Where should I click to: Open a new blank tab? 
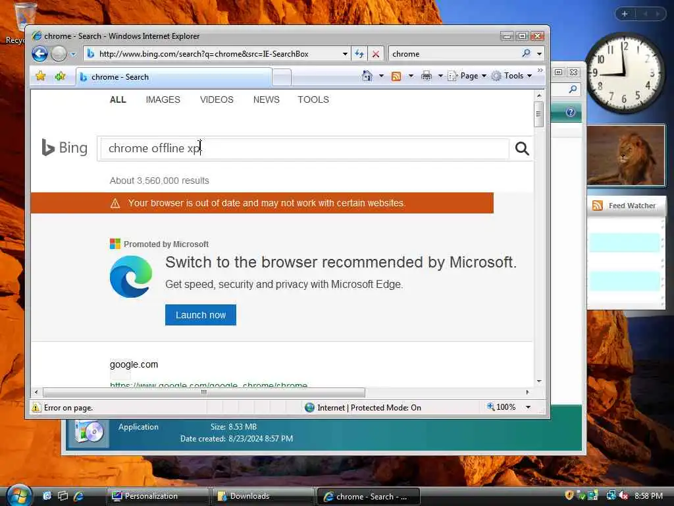282,78
